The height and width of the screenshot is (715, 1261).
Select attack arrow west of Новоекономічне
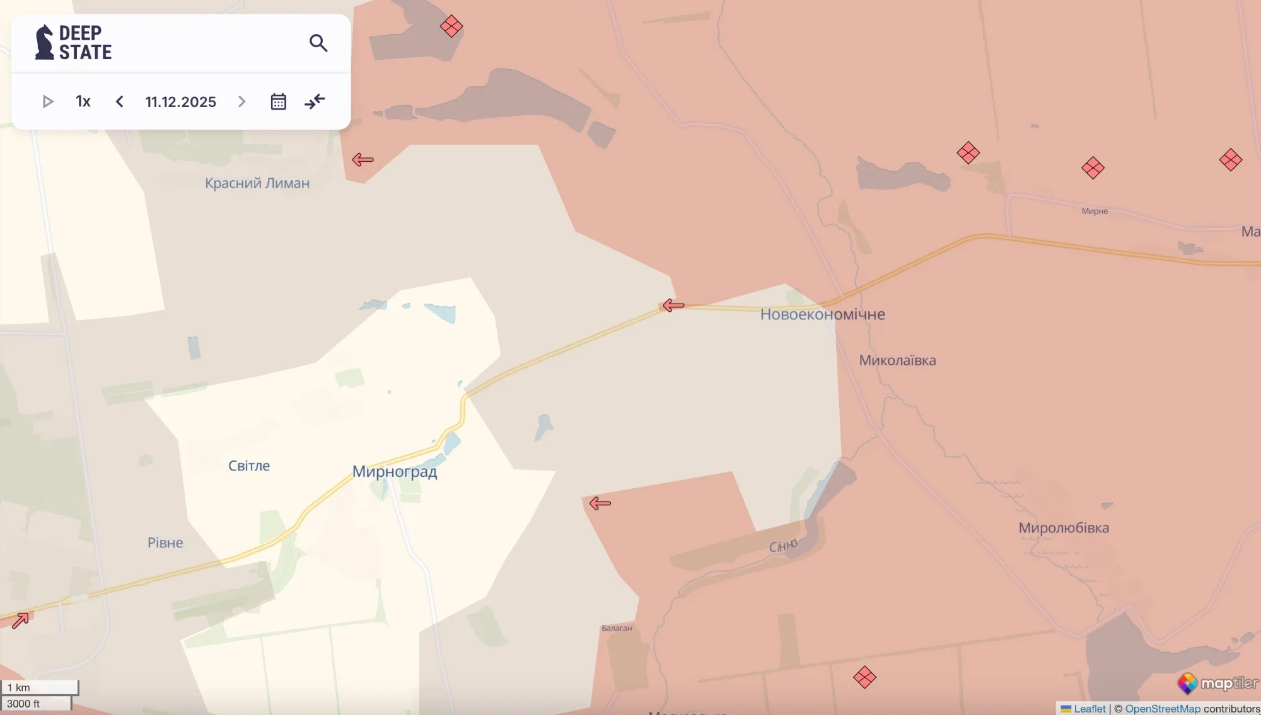coord(673,306)
